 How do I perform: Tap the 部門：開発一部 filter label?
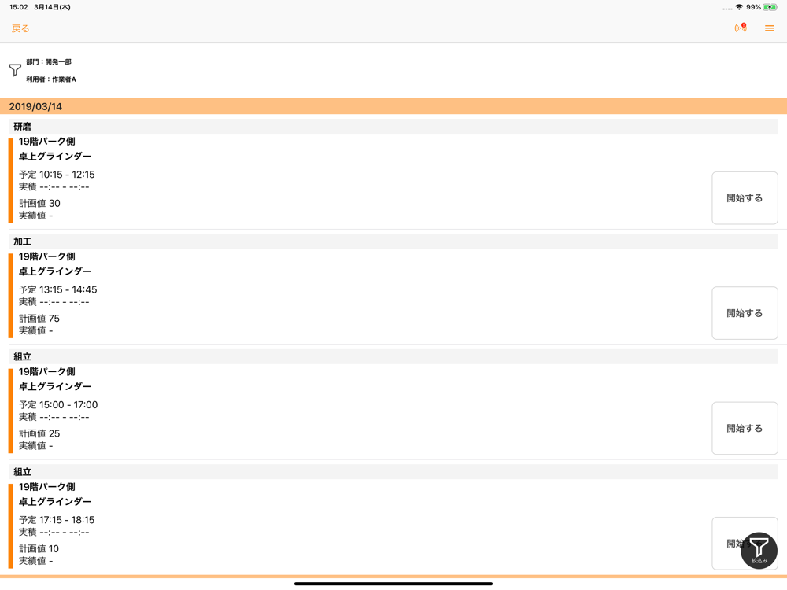[x=49, y=61]
